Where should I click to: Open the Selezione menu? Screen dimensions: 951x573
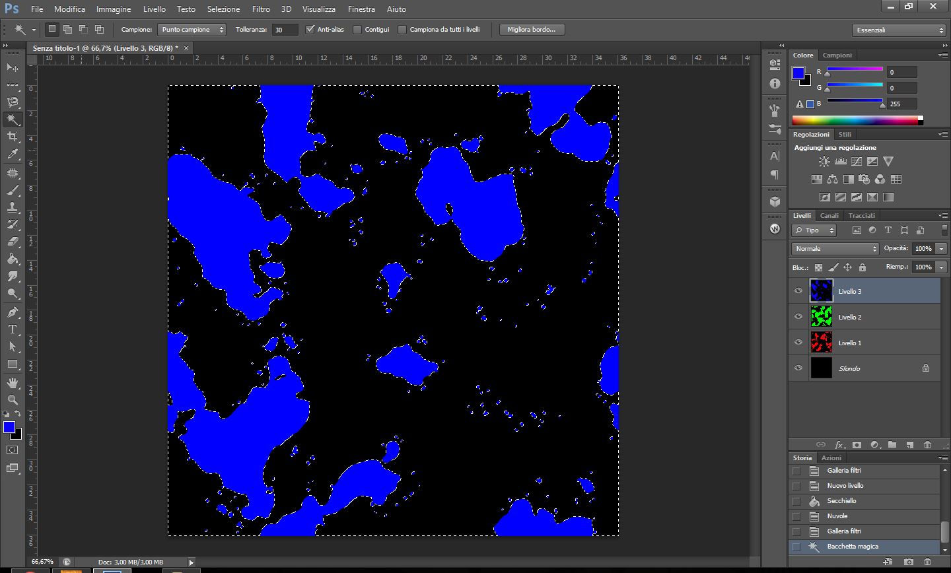tap(223, 9)
